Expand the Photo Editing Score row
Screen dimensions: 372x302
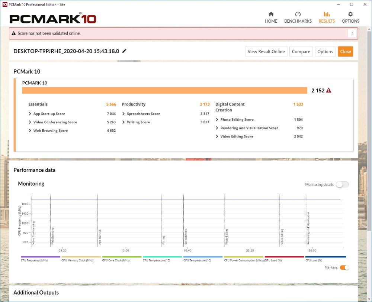[217, 120]
